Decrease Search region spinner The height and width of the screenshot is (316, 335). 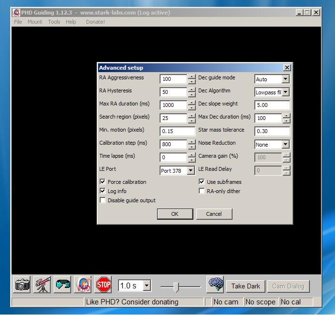[191, 120]
